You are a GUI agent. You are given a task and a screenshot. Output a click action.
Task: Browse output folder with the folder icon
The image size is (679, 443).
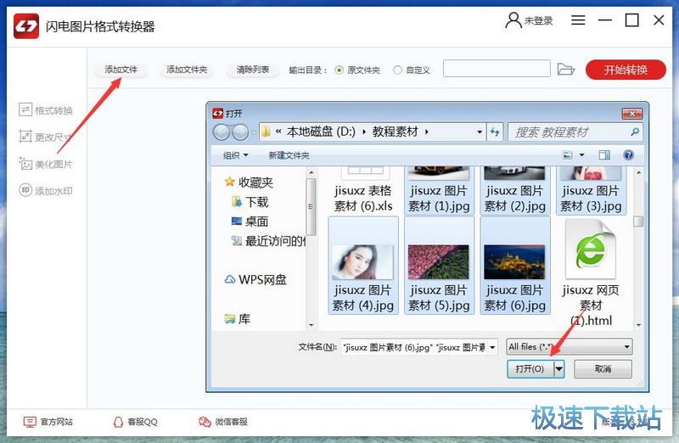tap(566, 70)
